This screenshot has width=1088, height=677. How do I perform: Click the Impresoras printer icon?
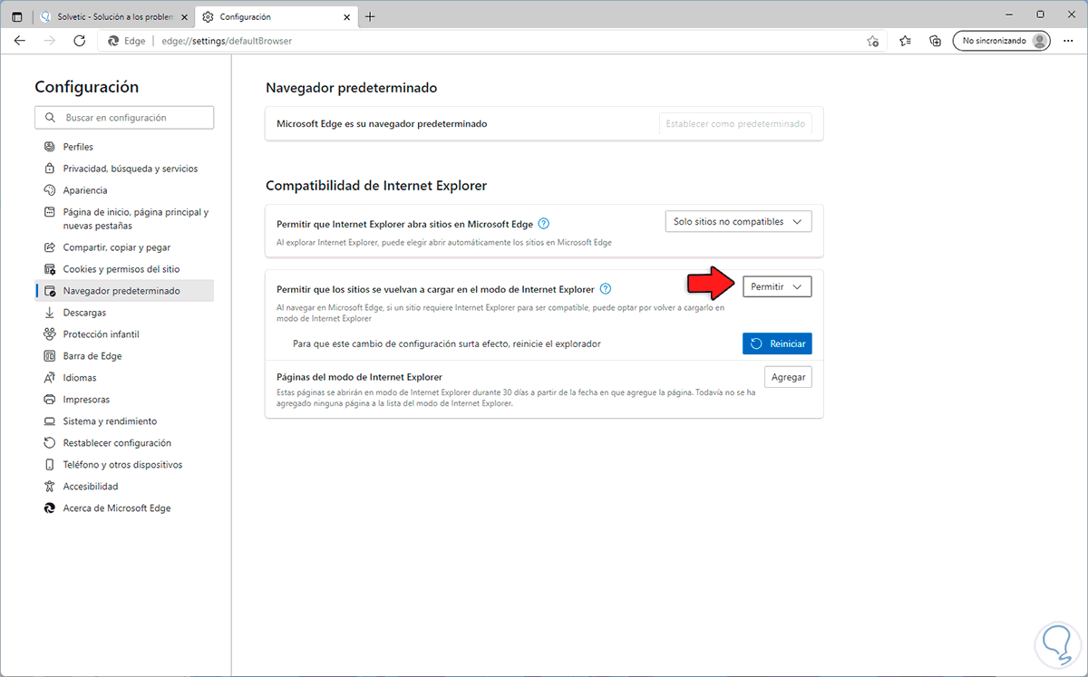coord(50,400)
